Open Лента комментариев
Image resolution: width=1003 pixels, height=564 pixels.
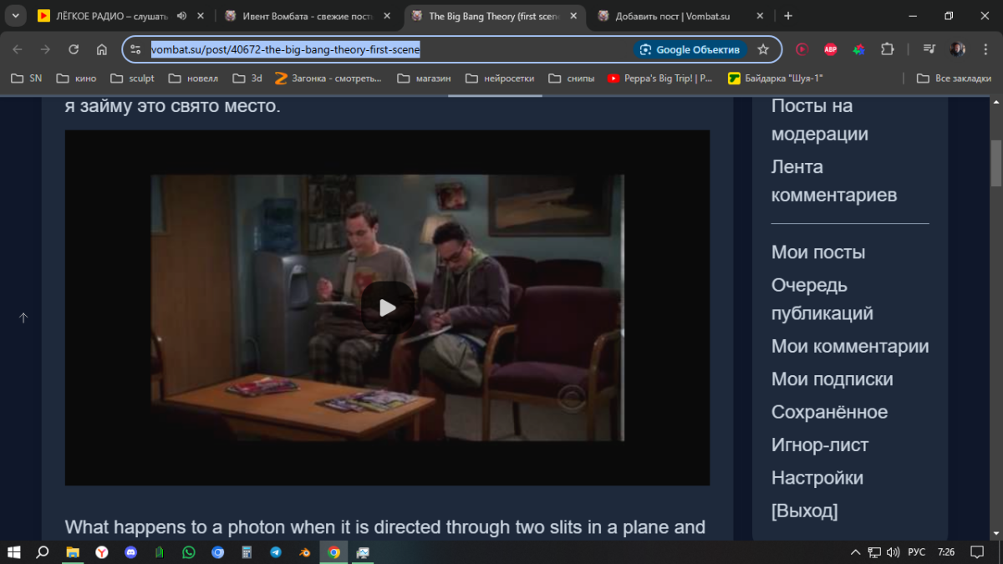click(834, 180)
